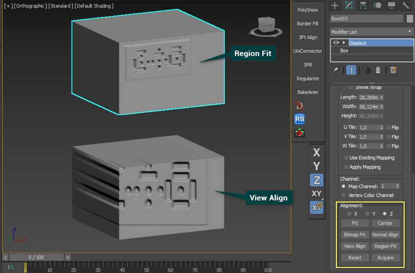
Task: Enable the Use Existing Mapping checkbox
Action: [346, 158]
